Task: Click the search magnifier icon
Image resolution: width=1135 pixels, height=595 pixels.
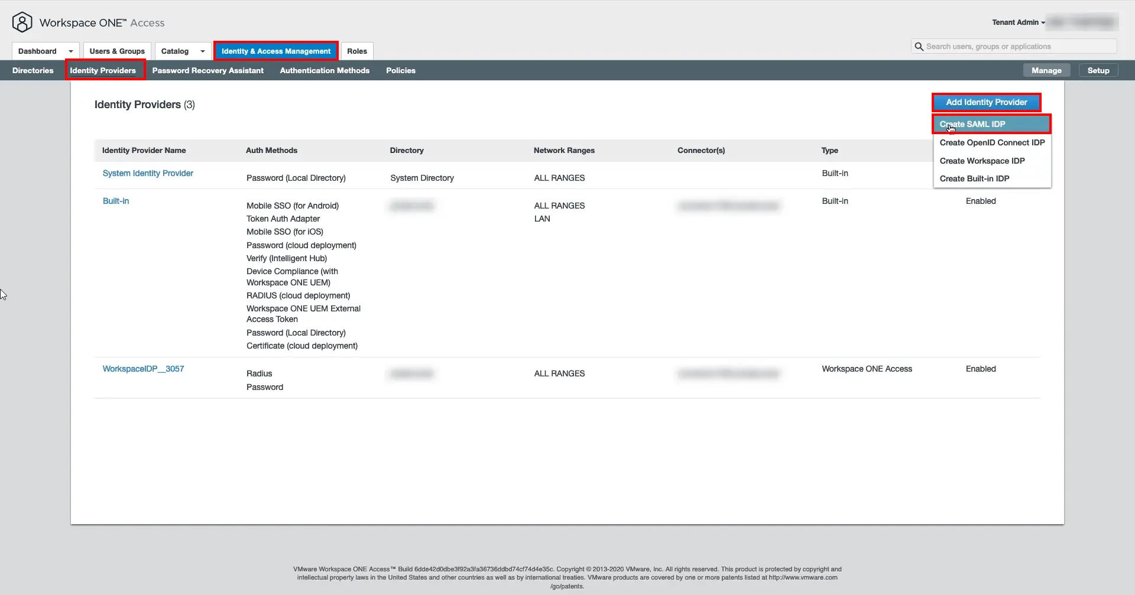Action: [919, 47]
